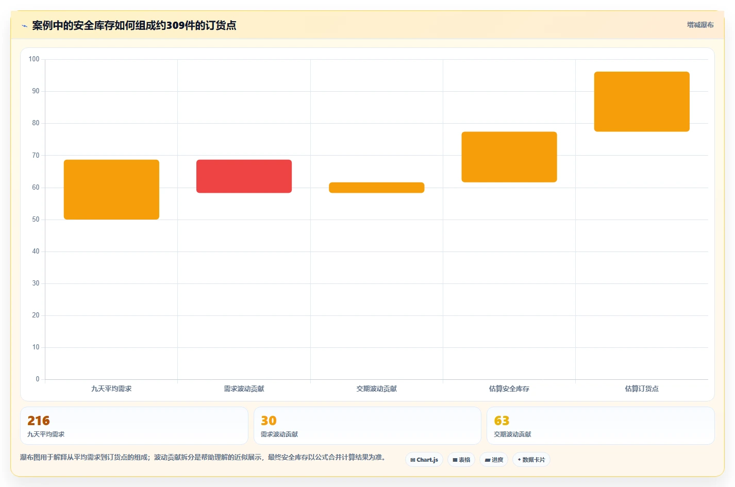Viewport: 735px width, 487px height.
Task: Click the 50 y-axis tick label
Action: pyautogui.click(x=36, y=220)
